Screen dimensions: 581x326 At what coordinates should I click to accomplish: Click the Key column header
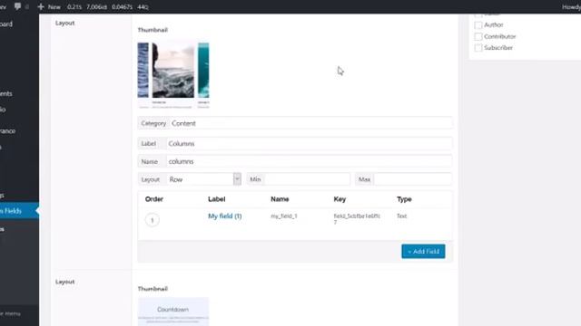click(340, 199)
